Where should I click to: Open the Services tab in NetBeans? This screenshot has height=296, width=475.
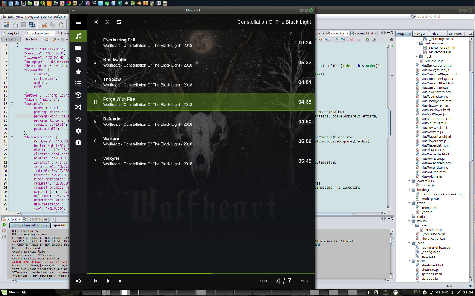[x=455, y=33]
